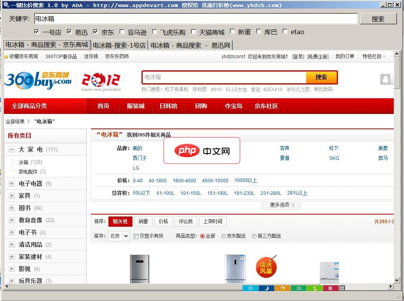
Task: Select the 全部 product type radio button
Action: (x=202, y=236)
